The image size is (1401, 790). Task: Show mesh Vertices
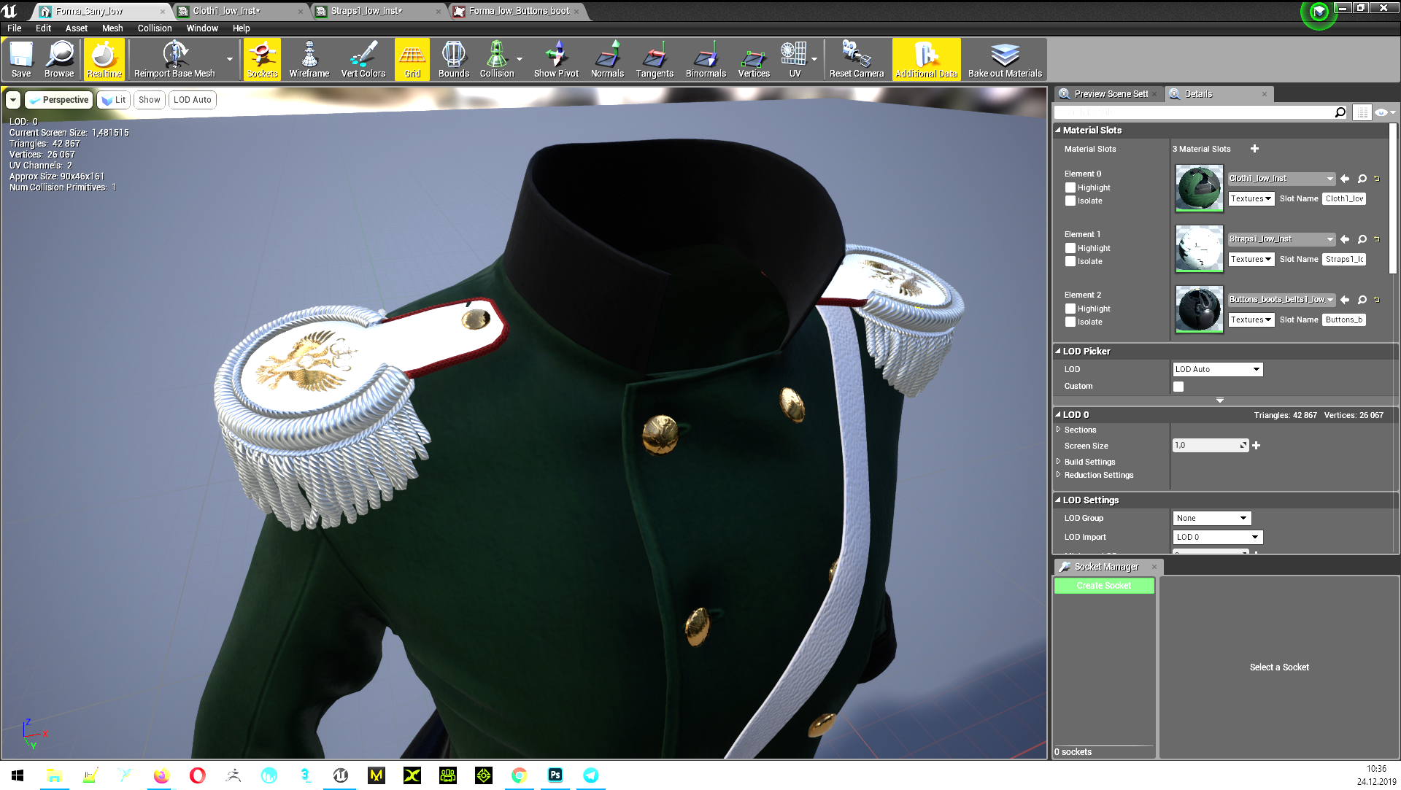pos(754,59)
